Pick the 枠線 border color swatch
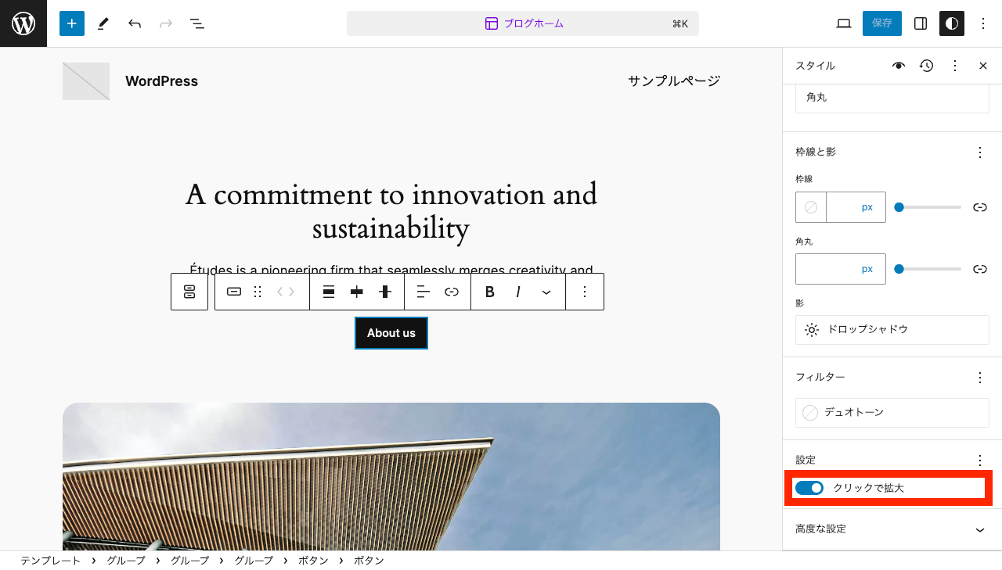The height and width of the screenshot is (570, 1002). pyautogui.click(x=811, y=207)
